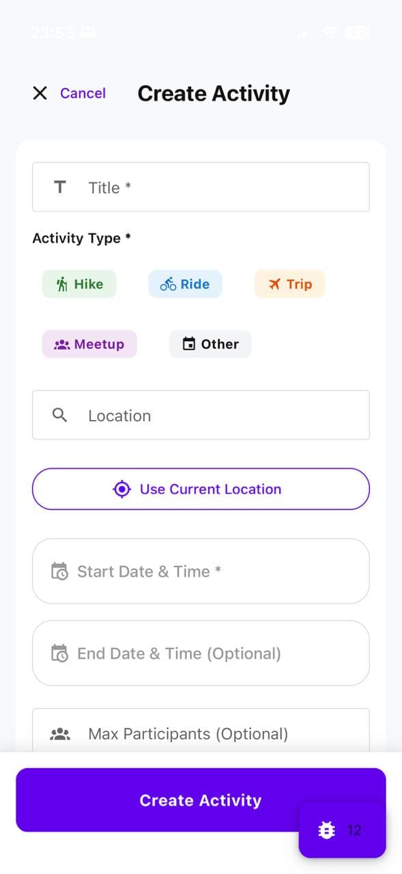Open the End Date & Time picker
This screenshot has height=874, width=402.
201,653
